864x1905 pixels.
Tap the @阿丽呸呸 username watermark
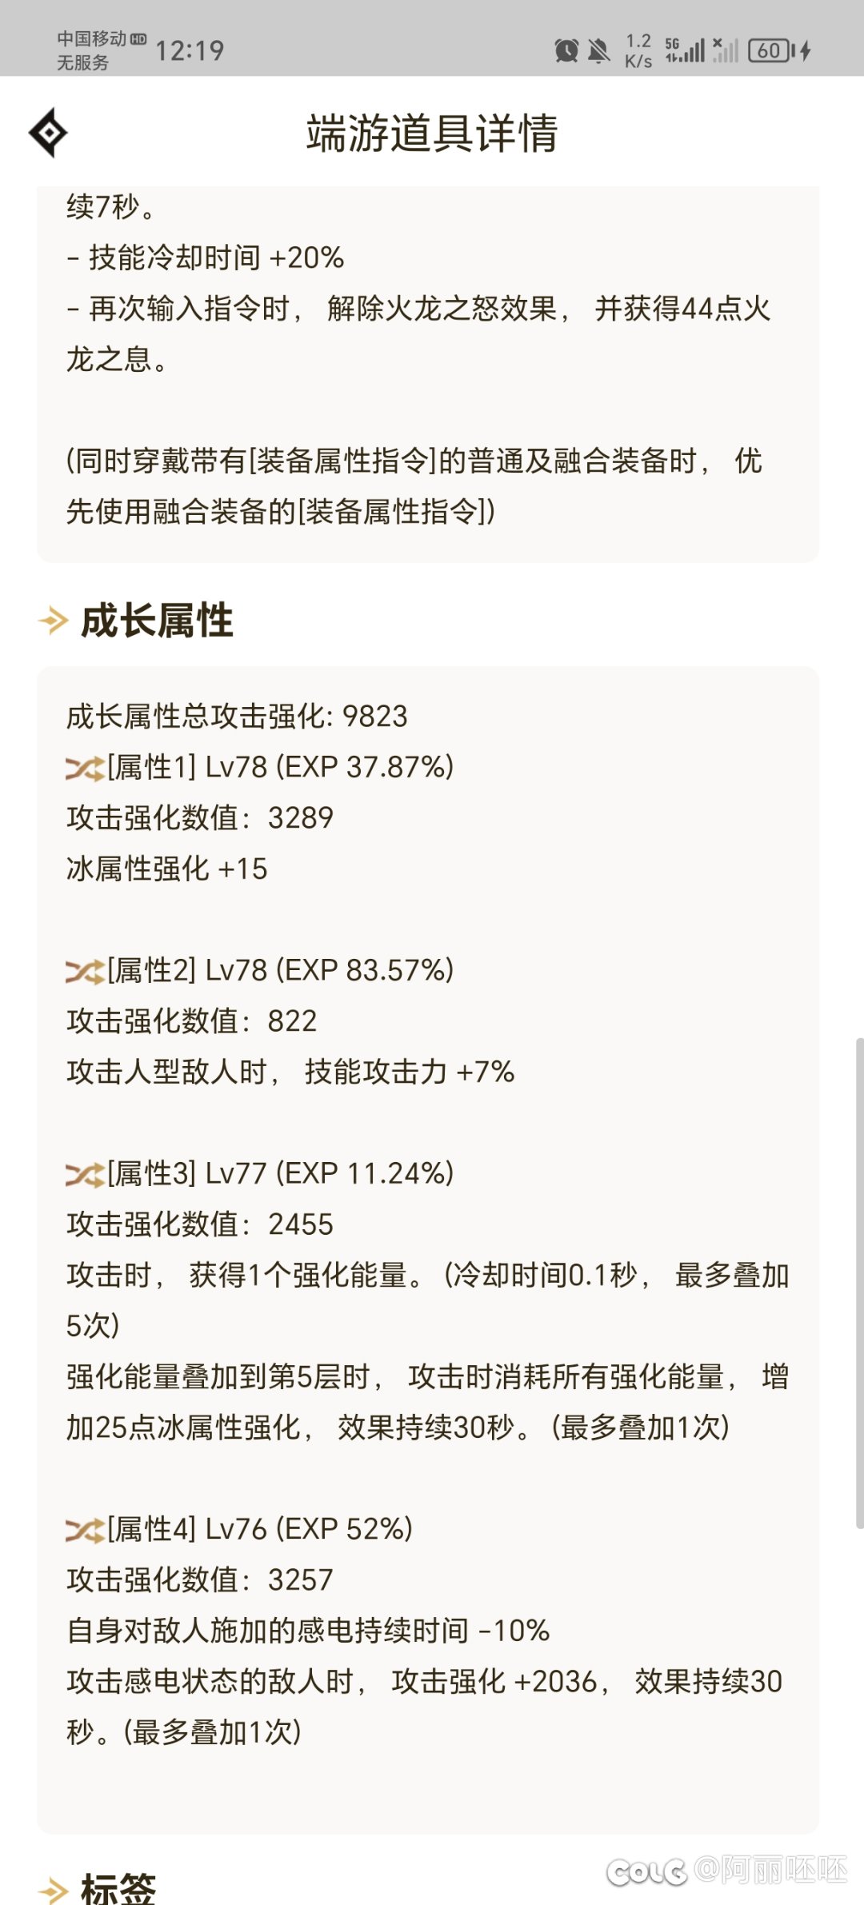(x=771, y=1870)
